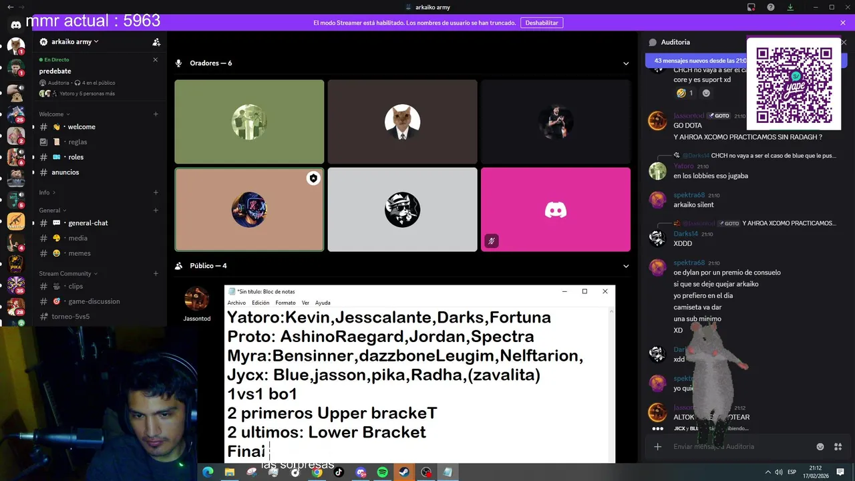Open the memes channel
855x481 pixels.
99,253
